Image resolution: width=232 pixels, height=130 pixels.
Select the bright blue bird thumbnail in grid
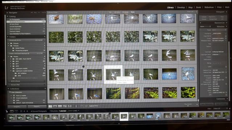169,74
